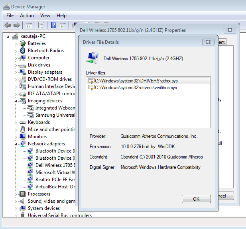Click the Copyright 2001-2010 Qualcomm Atheros text
This screenshot has height=229, width=246.
tap(161, 157)
